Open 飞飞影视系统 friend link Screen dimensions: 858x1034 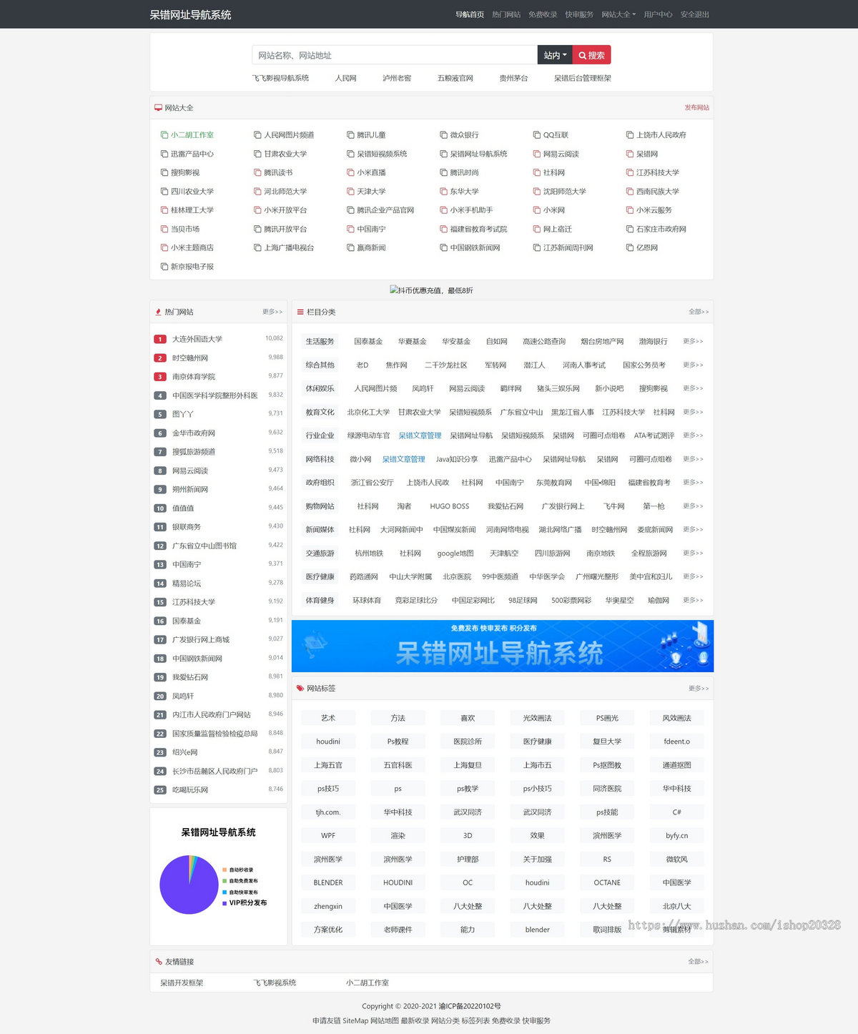275,983
